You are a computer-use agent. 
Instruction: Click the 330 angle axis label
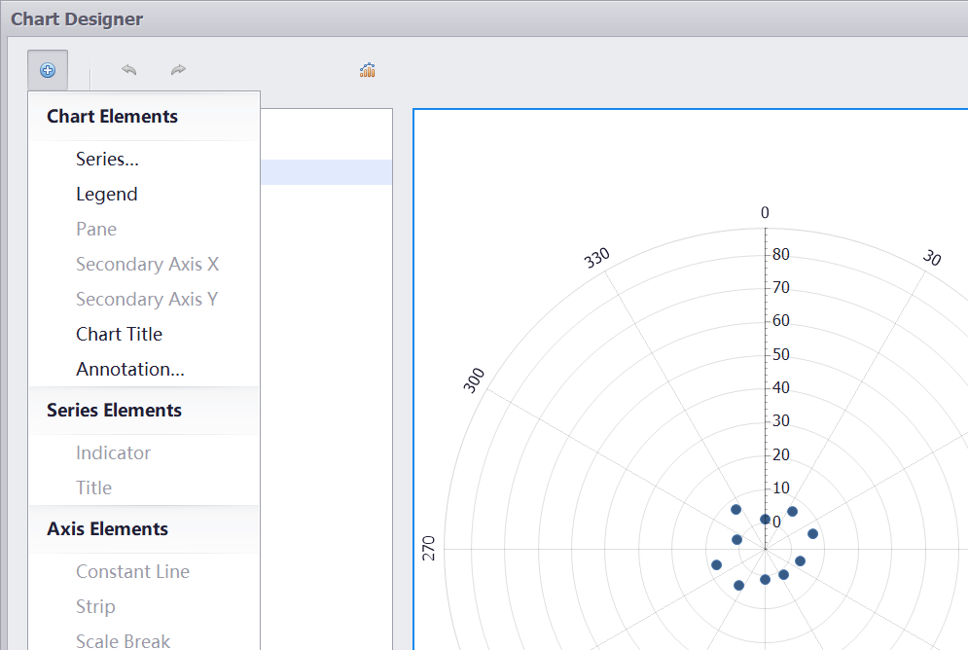click(597, 258)
